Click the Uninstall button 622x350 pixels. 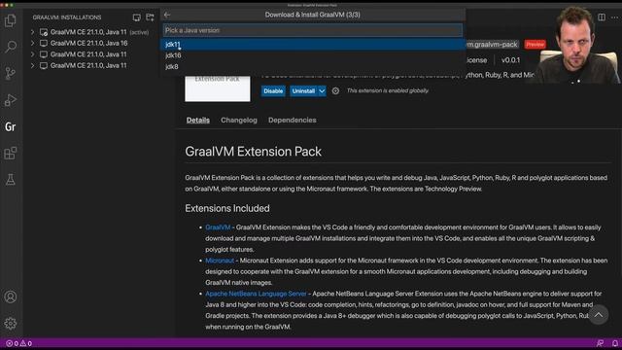click(x=303, y=90)
